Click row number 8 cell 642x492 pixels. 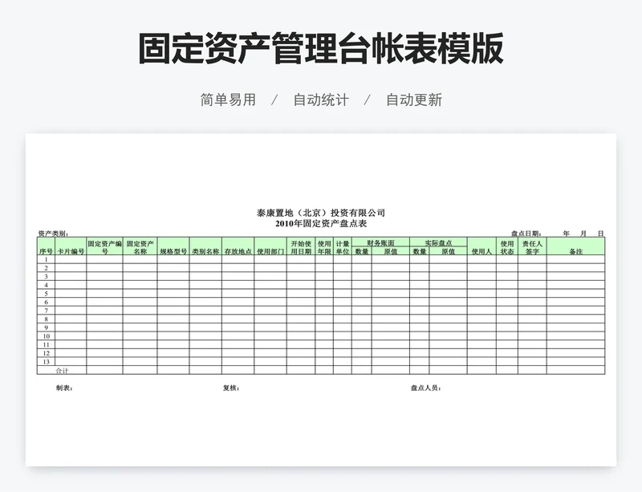(46, 319)
